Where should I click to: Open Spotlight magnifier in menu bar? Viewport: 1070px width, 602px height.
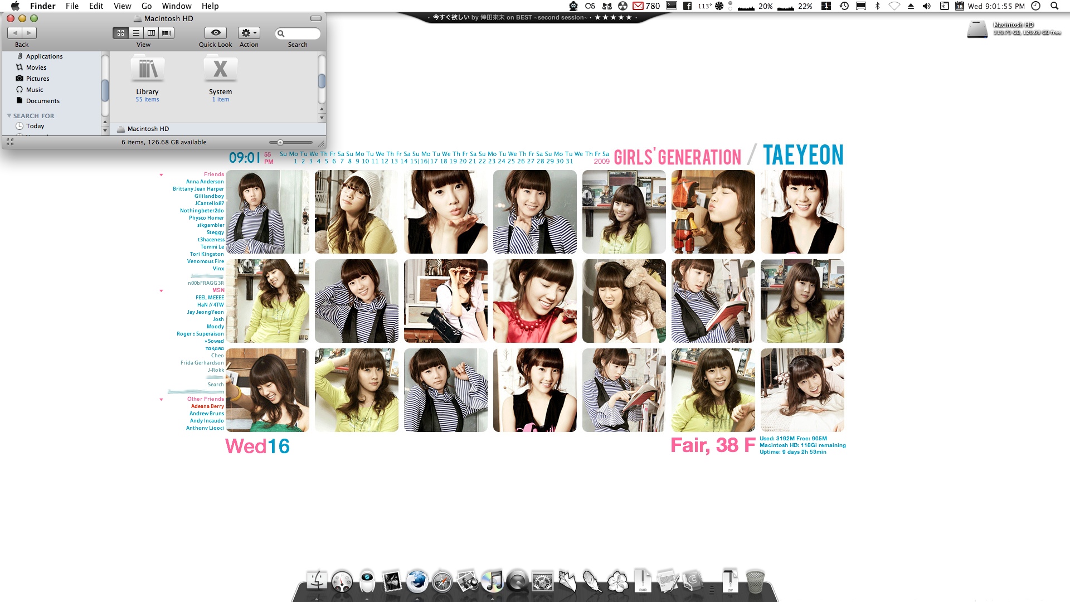(1054, 6)
